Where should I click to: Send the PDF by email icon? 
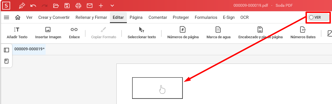[x=90, y=6]
